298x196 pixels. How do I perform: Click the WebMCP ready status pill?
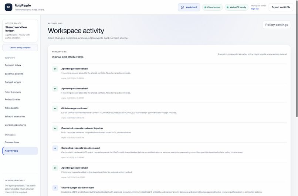236,7
